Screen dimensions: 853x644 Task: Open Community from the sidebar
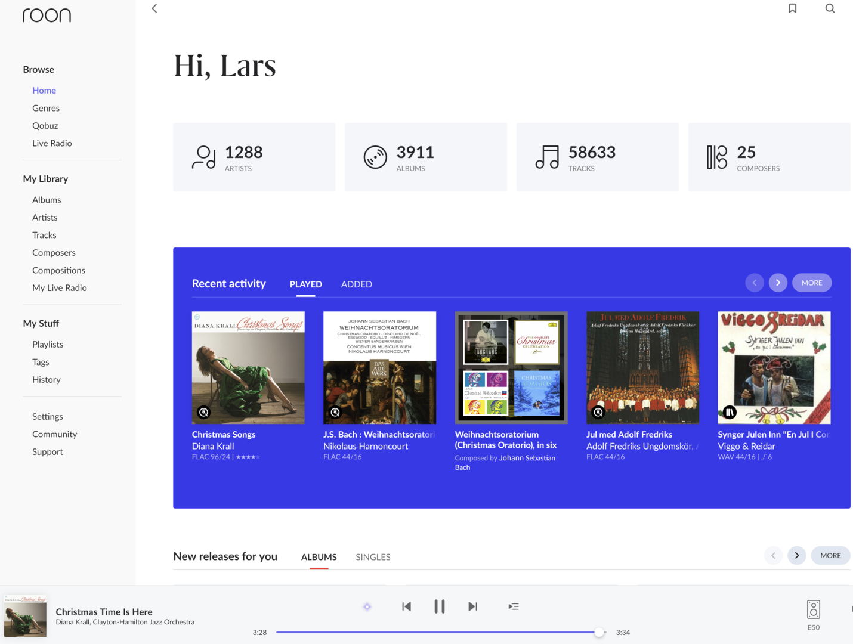(55, 434)
